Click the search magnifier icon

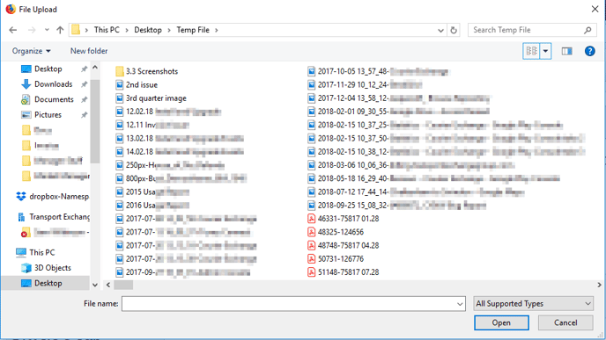588,30
